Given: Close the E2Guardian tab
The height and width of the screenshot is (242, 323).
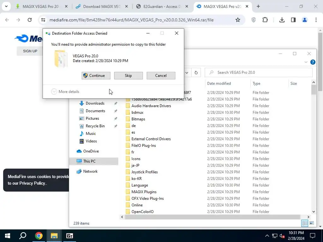Looking at the screenshot, I should point(187,7).
